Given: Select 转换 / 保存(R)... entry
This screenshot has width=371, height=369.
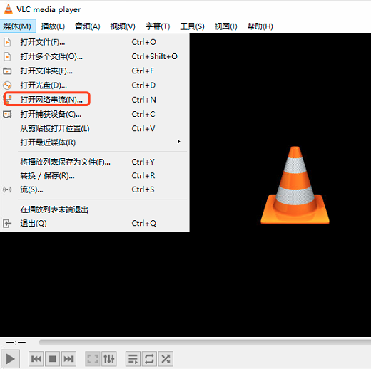Looking at the screenshot, I should pyautogui.click(x=95, y=176).
